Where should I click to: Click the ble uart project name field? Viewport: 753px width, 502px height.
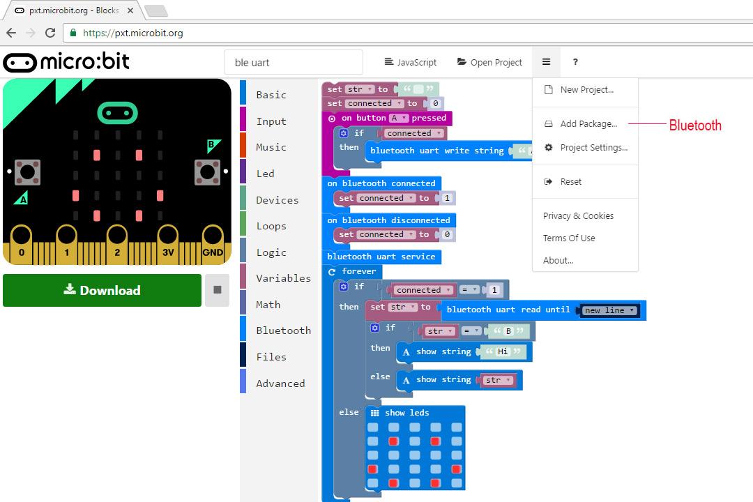[x=294, y=63]
